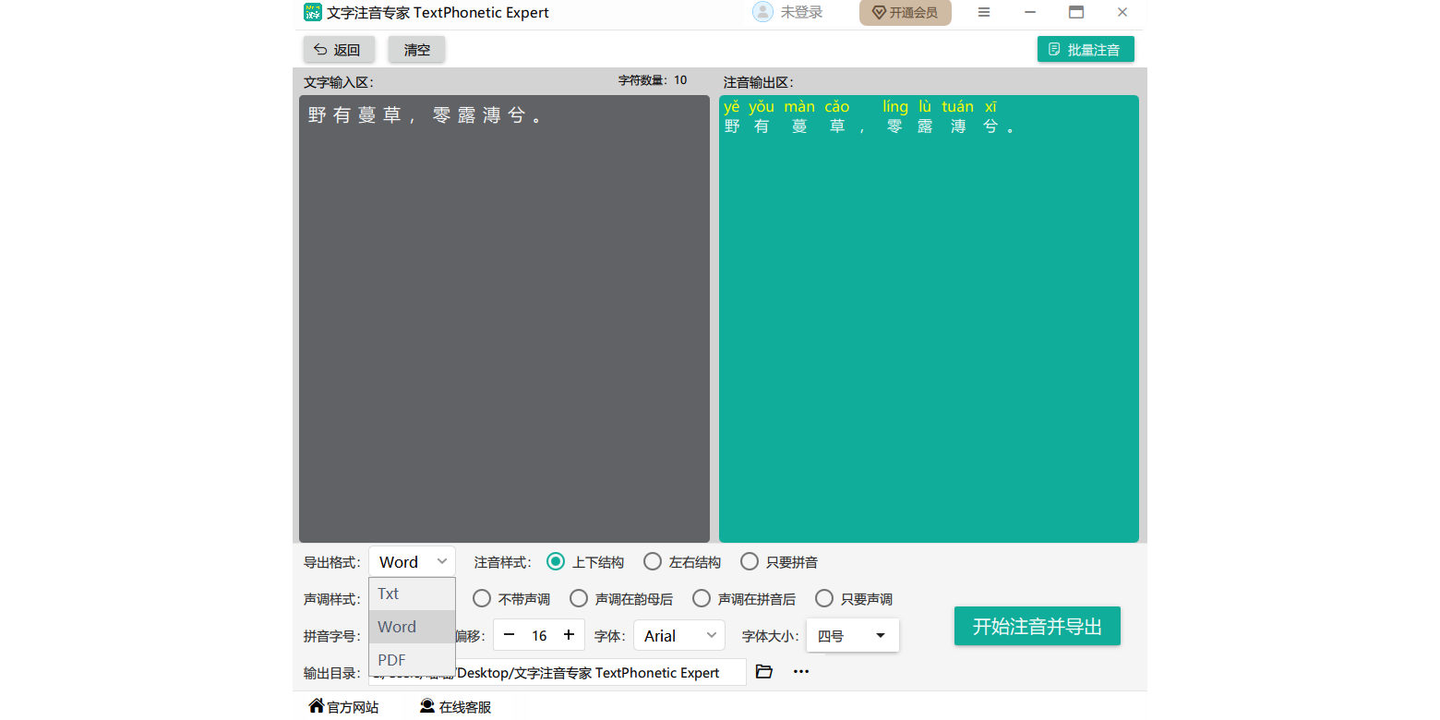This screenshot has height=720, width=1440.
Task: Select 左右结构 annotation style
Action: point(653,561)
